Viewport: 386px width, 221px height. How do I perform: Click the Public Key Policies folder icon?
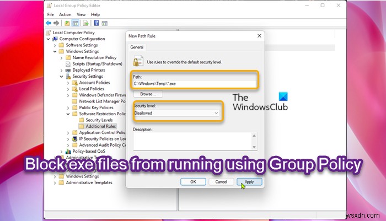[74, 107]
